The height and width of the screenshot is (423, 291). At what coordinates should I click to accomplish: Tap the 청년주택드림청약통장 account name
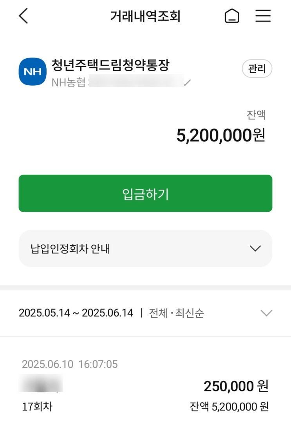tap(110, 65)
